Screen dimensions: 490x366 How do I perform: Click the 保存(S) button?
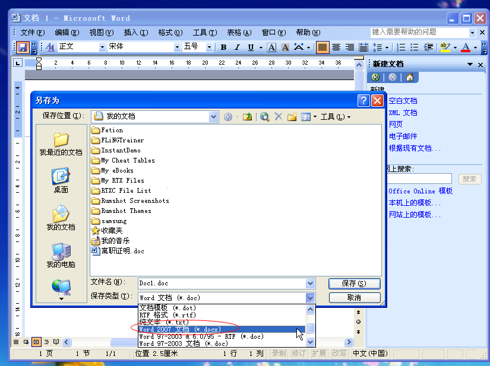coord(355,284)
